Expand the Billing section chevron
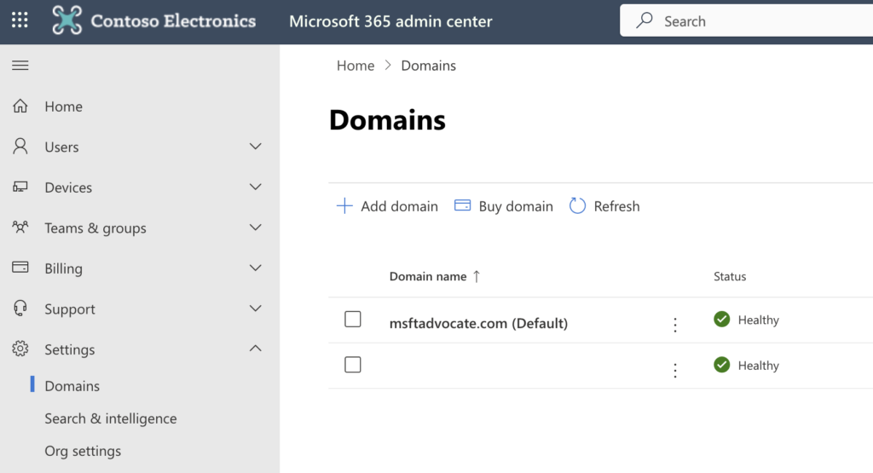The height and width of the screenshot is (473, 873). click(255, 268)
